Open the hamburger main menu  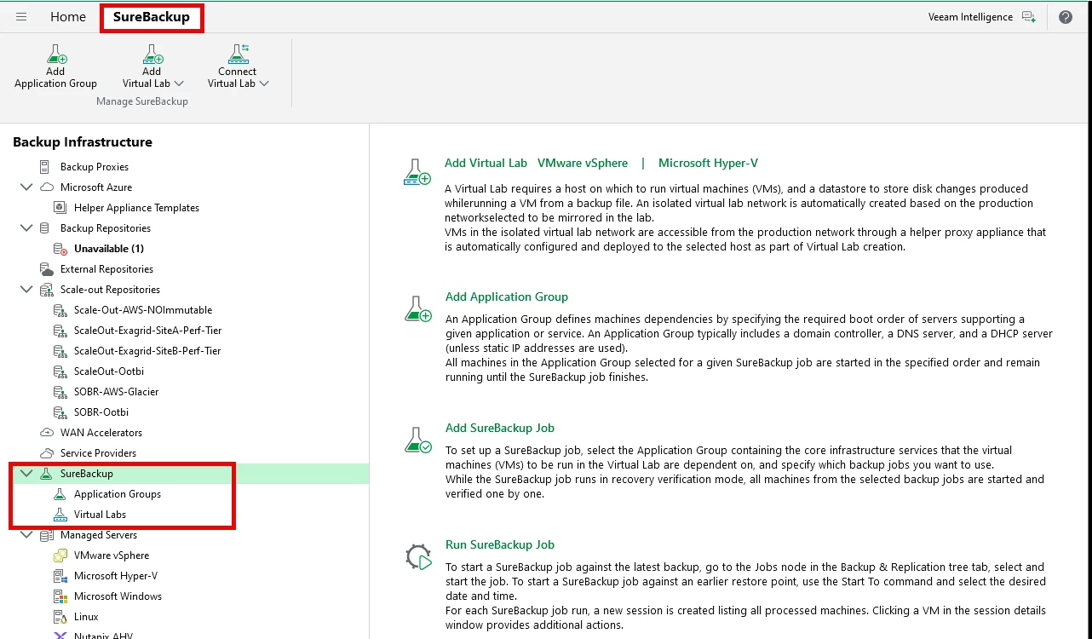pos(21,17)
